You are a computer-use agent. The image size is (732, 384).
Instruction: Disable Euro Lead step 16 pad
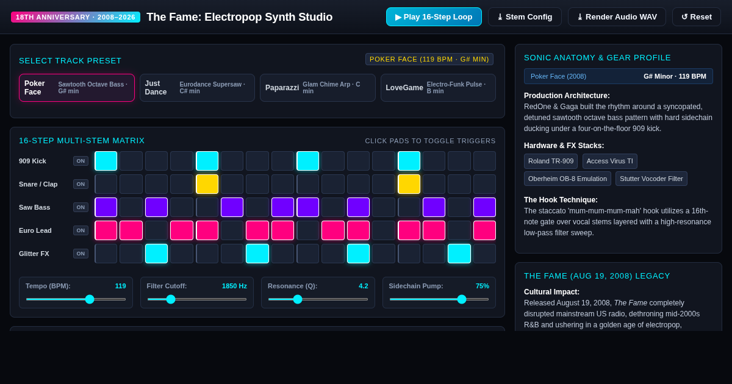coord(484,230)
